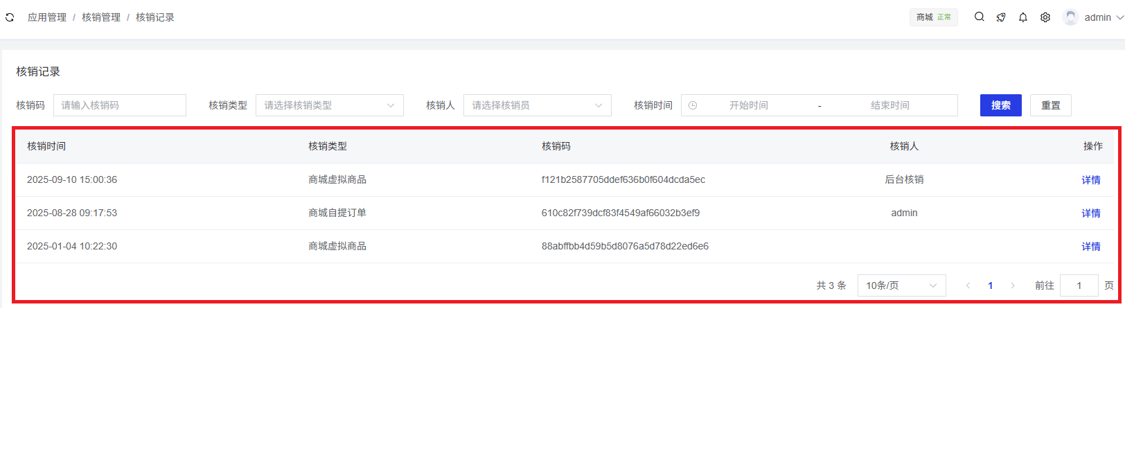Click the rocket icon in the header
Image resolution: width=1125 pixels, height=449 pixels.
click(x=1001, y=17)
